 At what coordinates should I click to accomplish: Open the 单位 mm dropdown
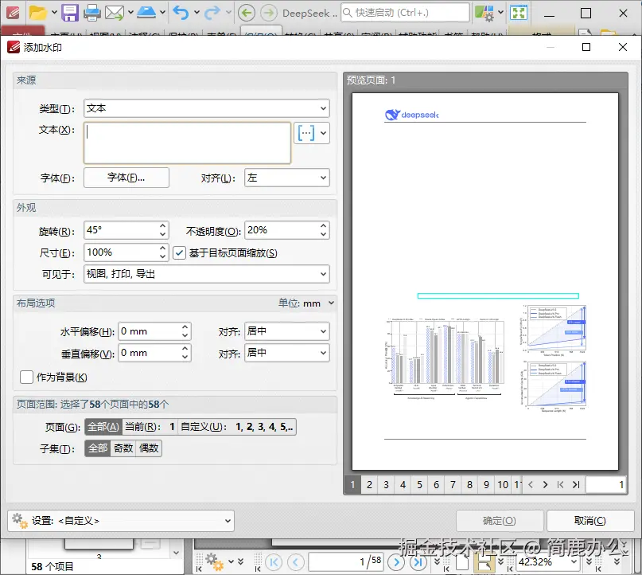(x=329, y=303)
